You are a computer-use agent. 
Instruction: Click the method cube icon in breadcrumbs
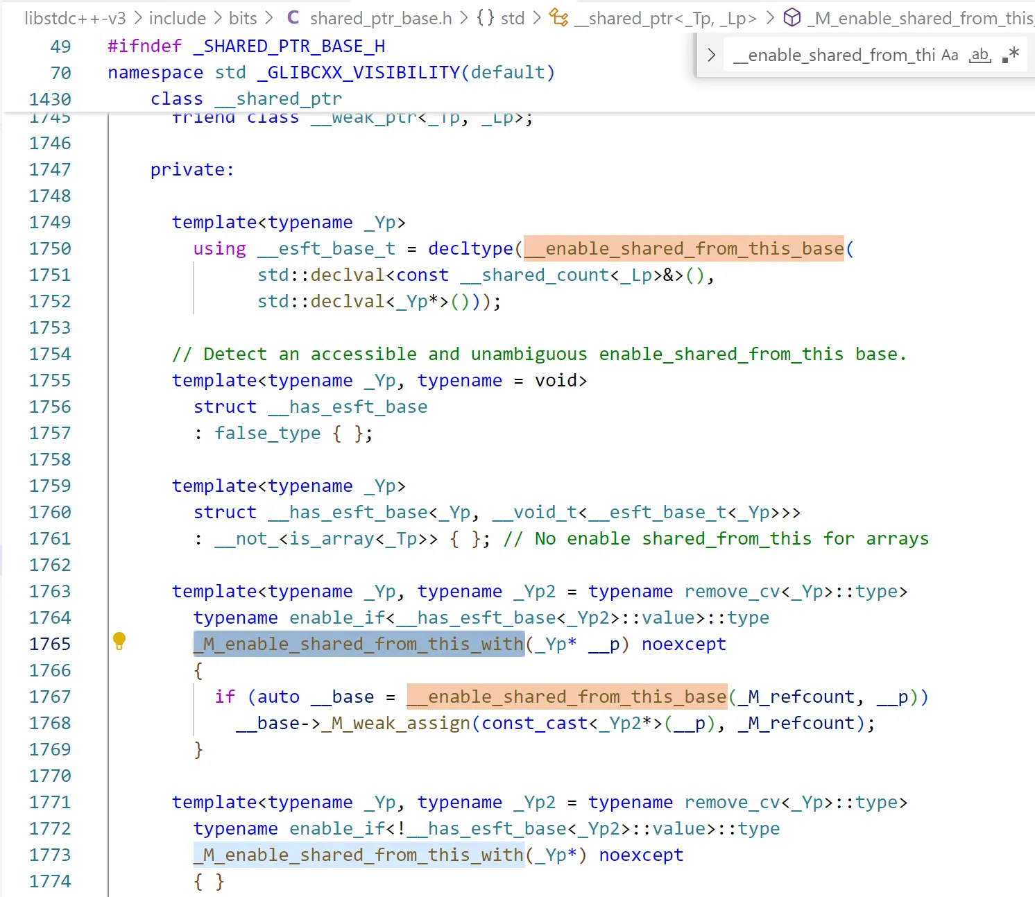792,18
